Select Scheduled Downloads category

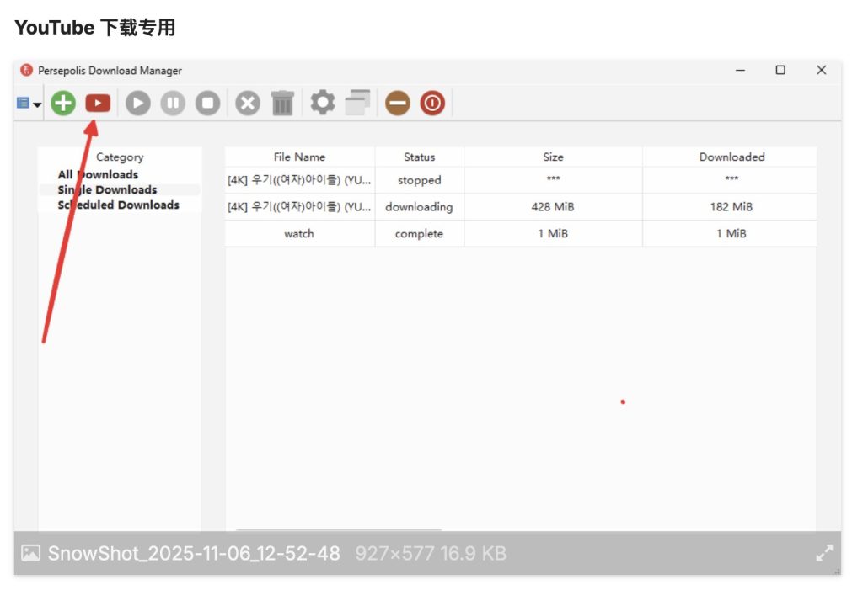tap(118, 205)
